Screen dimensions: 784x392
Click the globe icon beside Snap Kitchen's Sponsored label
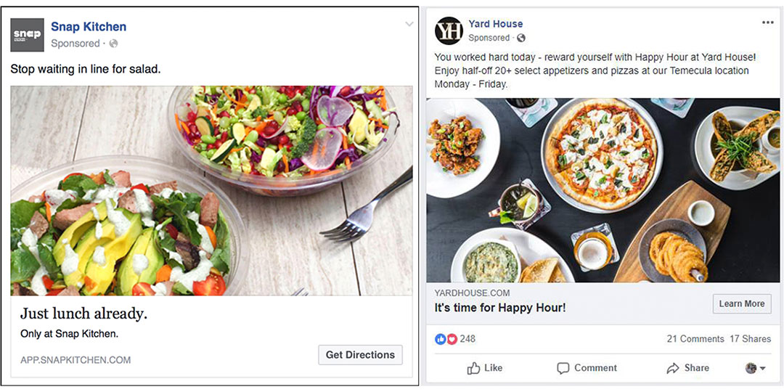[113, 44]
